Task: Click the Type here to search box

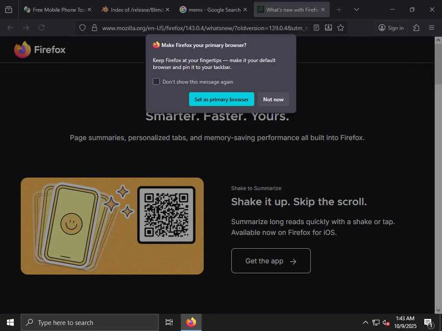Action: coord(90,322)
